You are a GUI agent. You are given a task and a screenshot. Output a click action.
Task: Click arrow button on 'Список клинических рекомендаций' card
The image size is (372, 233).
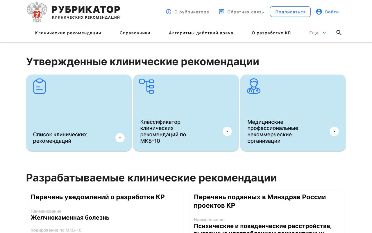point(120,138)
